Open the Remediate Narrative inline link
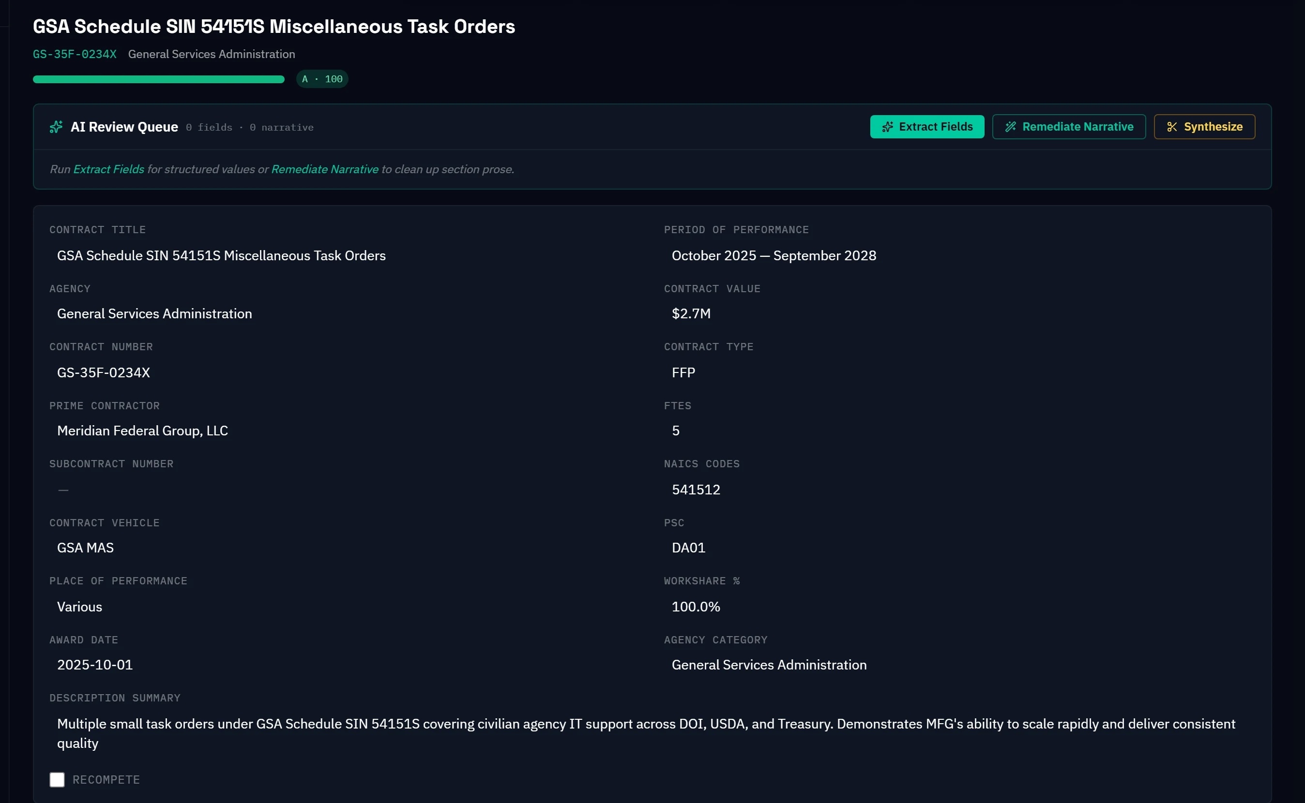 click(x=325, y=169)
